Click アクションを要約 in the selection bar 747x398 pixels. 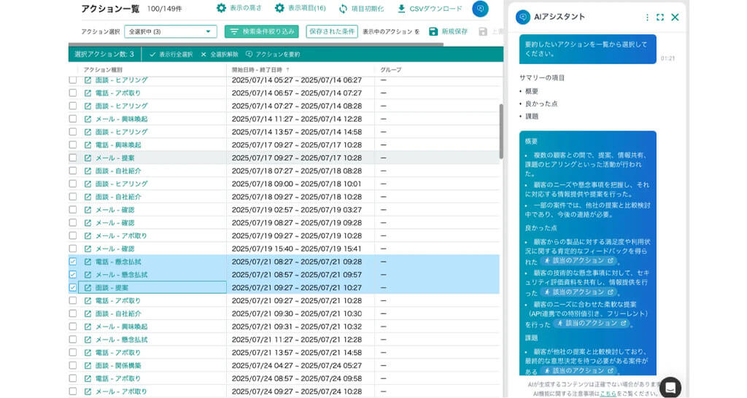pyautogui.click(x=273, y=54)
